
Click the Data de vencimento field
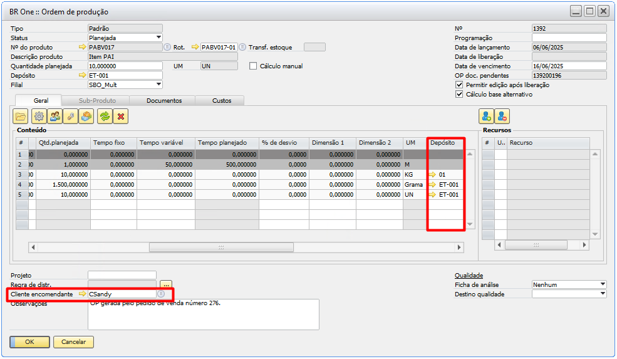pos(569,66)
